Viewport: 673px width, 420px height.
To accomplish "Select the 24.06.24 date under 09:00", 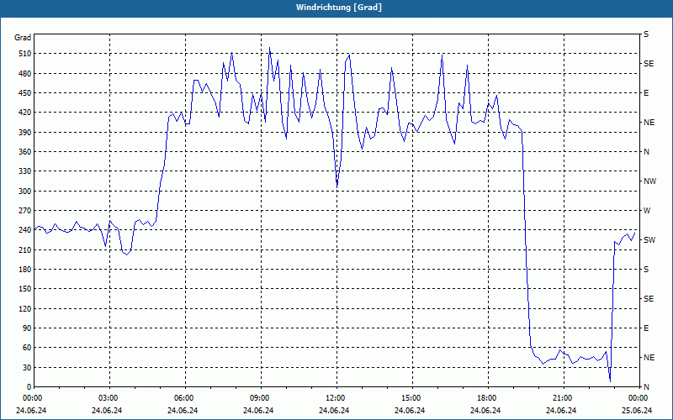I will (258, 411).
